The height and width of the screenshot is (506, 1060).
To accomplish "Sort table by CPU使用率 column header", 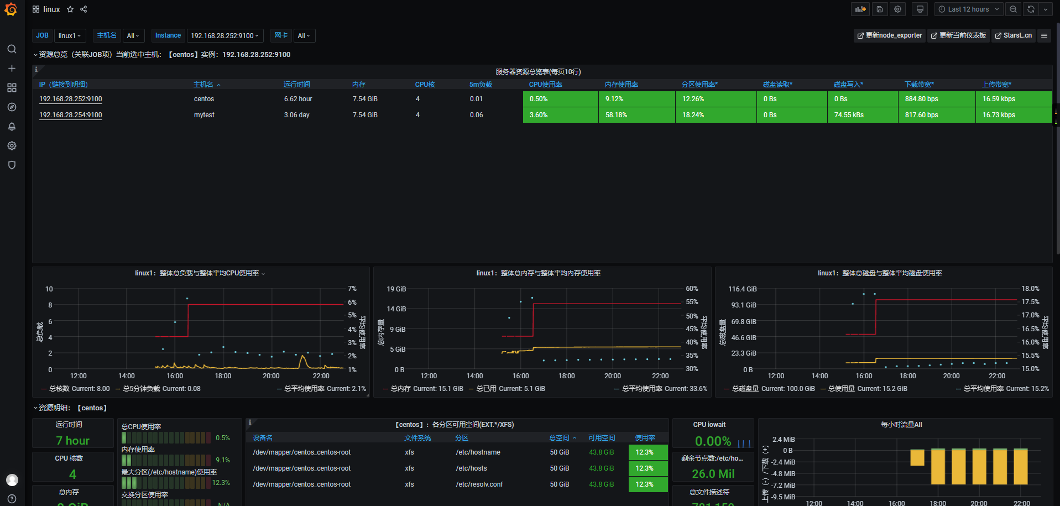I will (545, 85).
